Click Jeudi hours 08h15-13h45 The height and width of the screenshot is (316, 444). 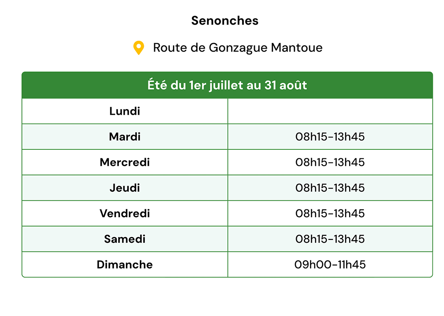coord(330,188)
